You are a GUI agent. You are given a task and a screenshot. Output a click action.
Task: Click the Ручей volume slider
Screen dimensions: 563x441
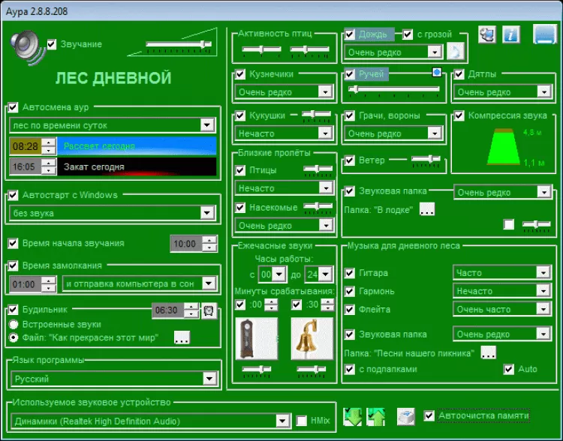tap(394, 89)
